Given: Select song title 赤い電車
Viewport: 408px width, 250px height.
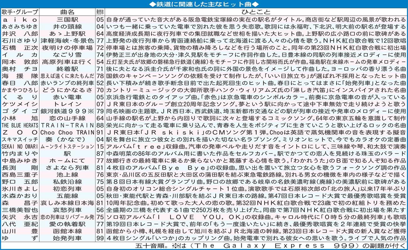Looking at the screenshot, I should point(67,97).
